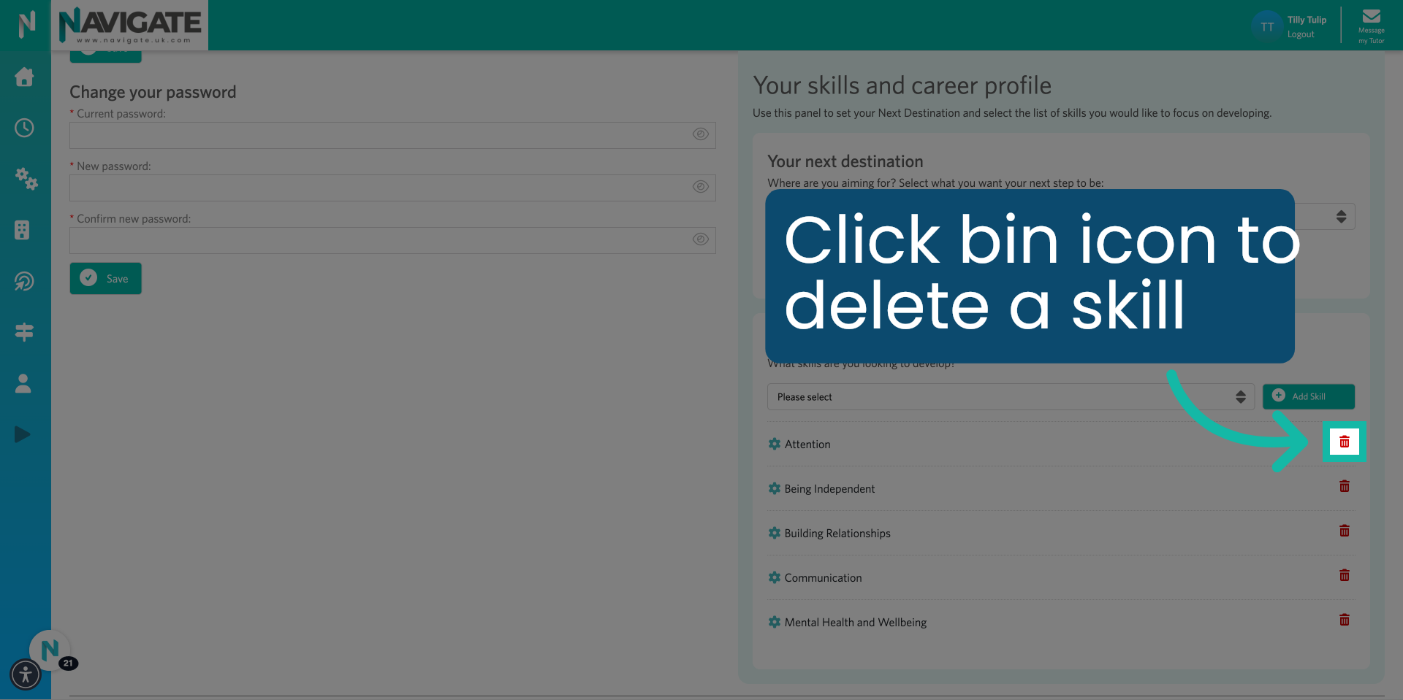This screenshot has height=700, width=1403.
Task: Reveal the Confirm new password entry
Action: coord(701,239)
